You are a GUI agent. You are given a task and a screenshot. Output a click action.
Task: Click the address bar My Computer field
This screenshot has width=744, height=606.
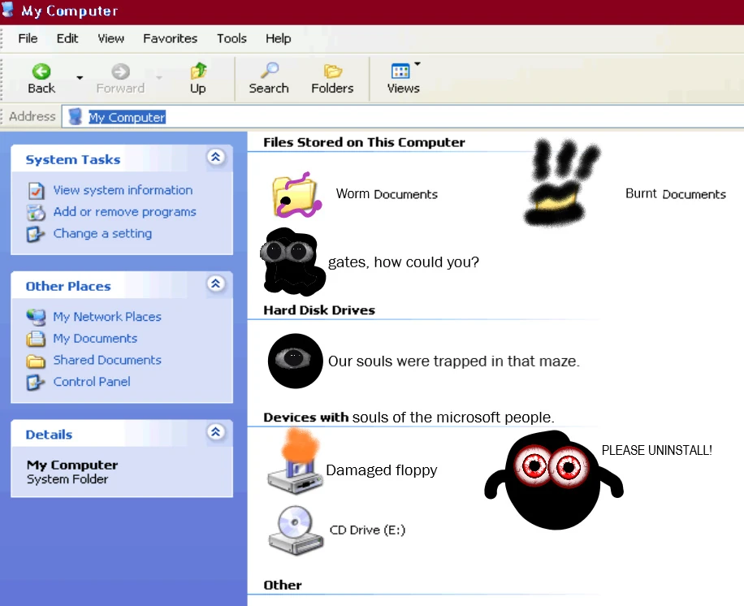point(402,117)
